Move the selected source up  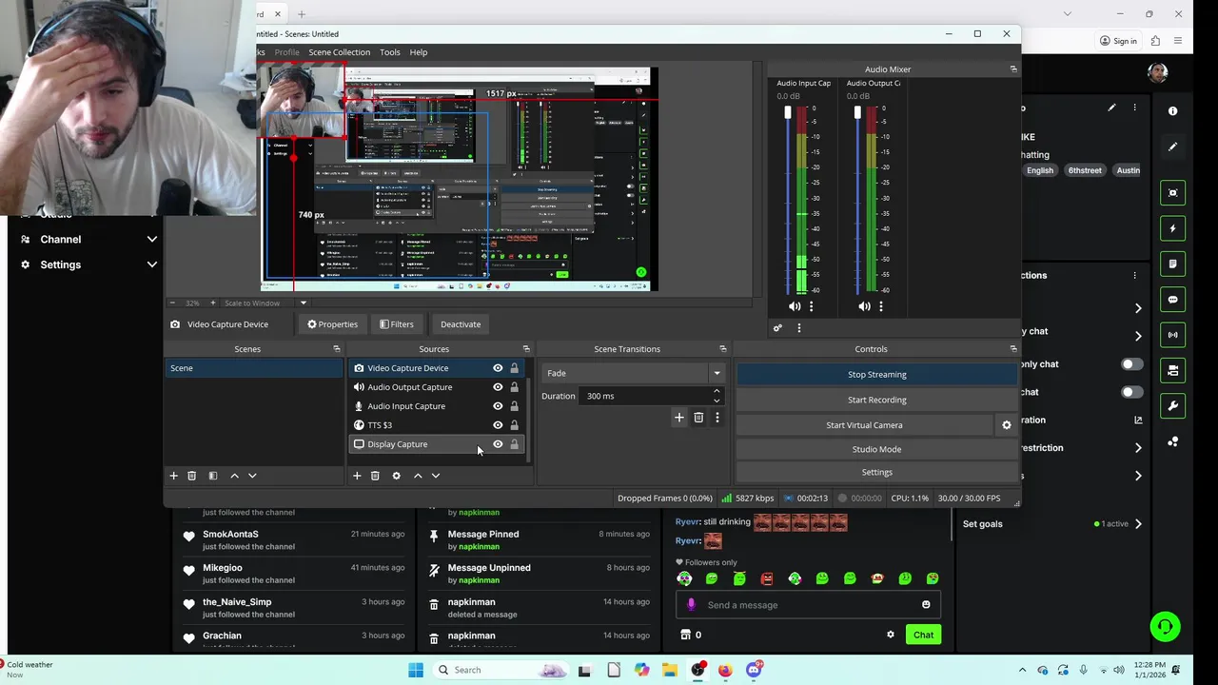(418, 476)
